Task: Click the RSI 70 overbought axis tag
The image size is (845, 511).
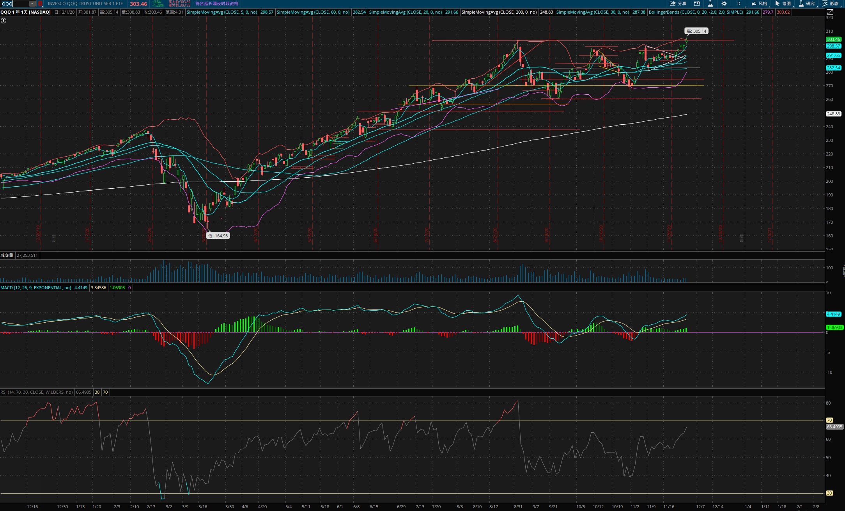Action: tap(829, 420)
